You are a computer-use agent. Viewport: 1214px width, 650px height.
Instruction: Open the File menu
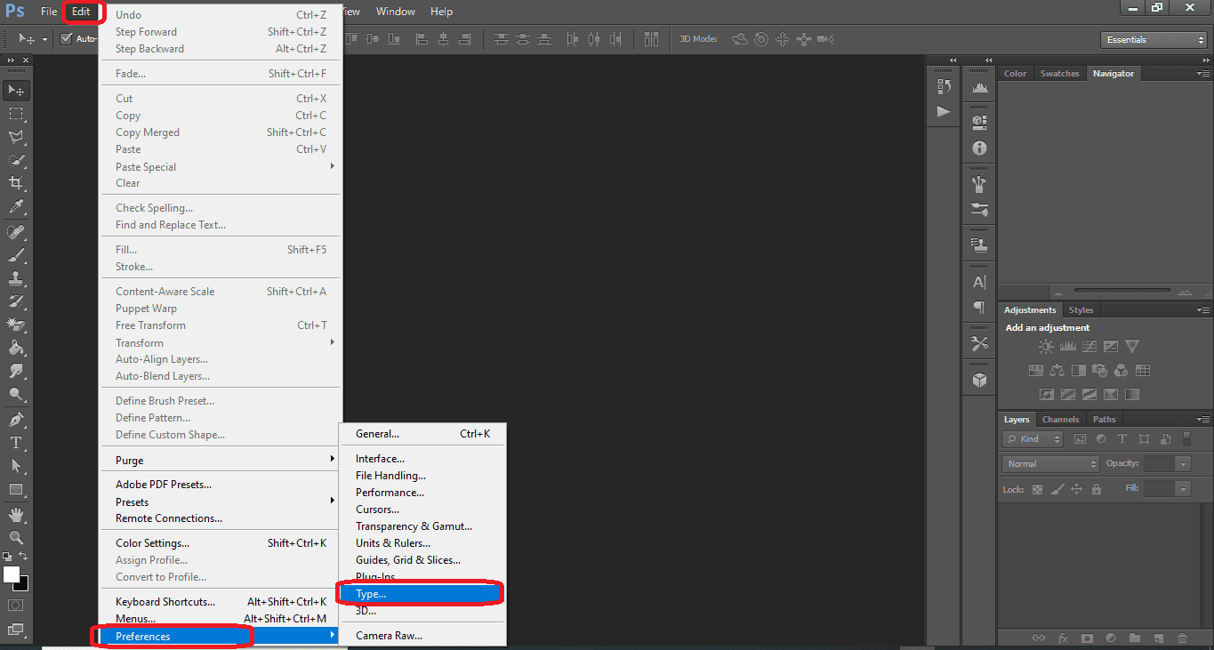pos(49,12)
